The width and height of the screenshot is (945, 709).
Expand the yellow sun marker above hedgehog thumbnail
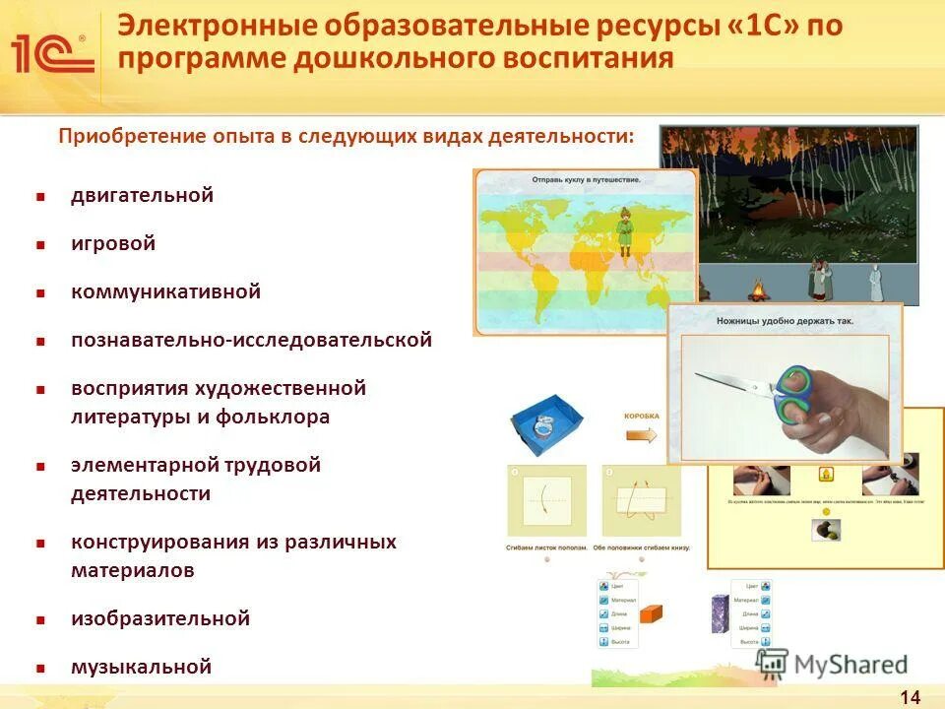click(827, 513)
